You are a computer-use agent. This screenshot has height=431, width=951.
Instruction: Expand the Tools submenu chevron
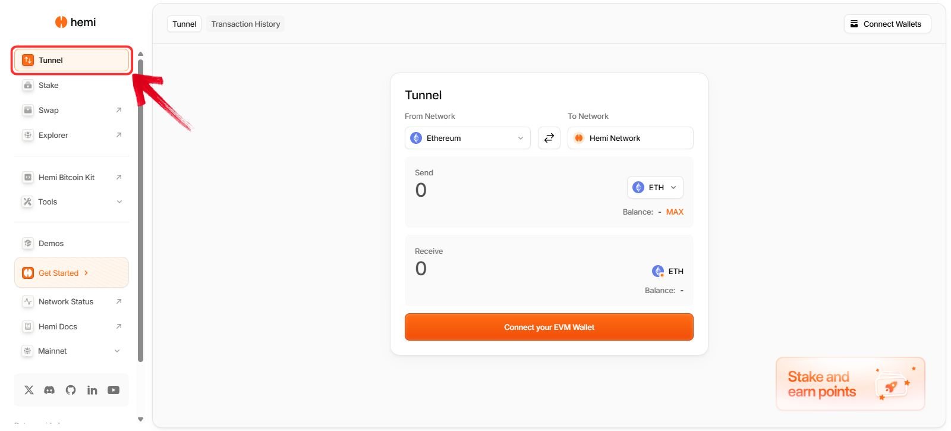coord(119,202)
